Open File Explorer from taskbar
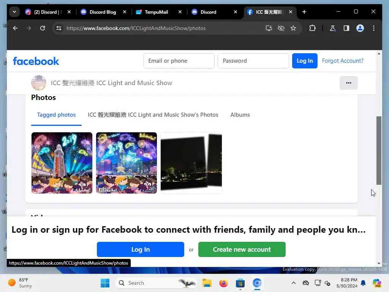This screenshot has height=292, width=389. click(x=207, y=283)
